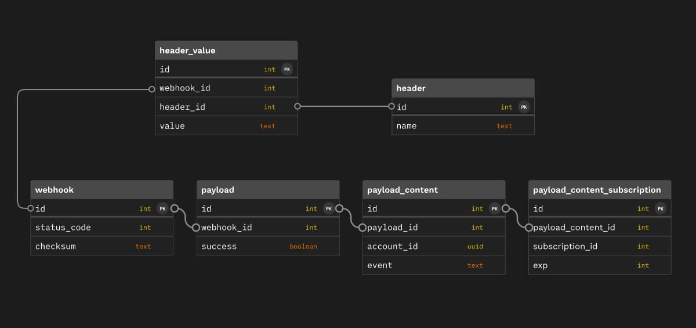Click the header_id row in header_value
This screenshot has height=328, width=696.
click(226, 107)
